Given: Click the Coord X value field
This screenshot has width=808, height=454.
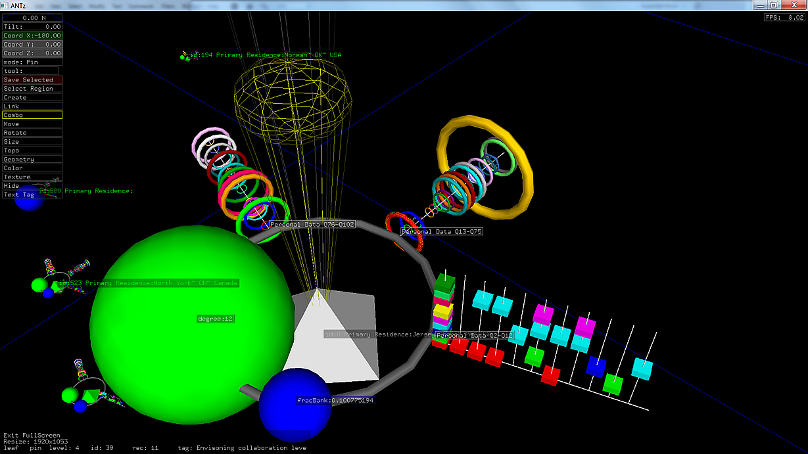Looking at the screenshot, I should 32,35.
